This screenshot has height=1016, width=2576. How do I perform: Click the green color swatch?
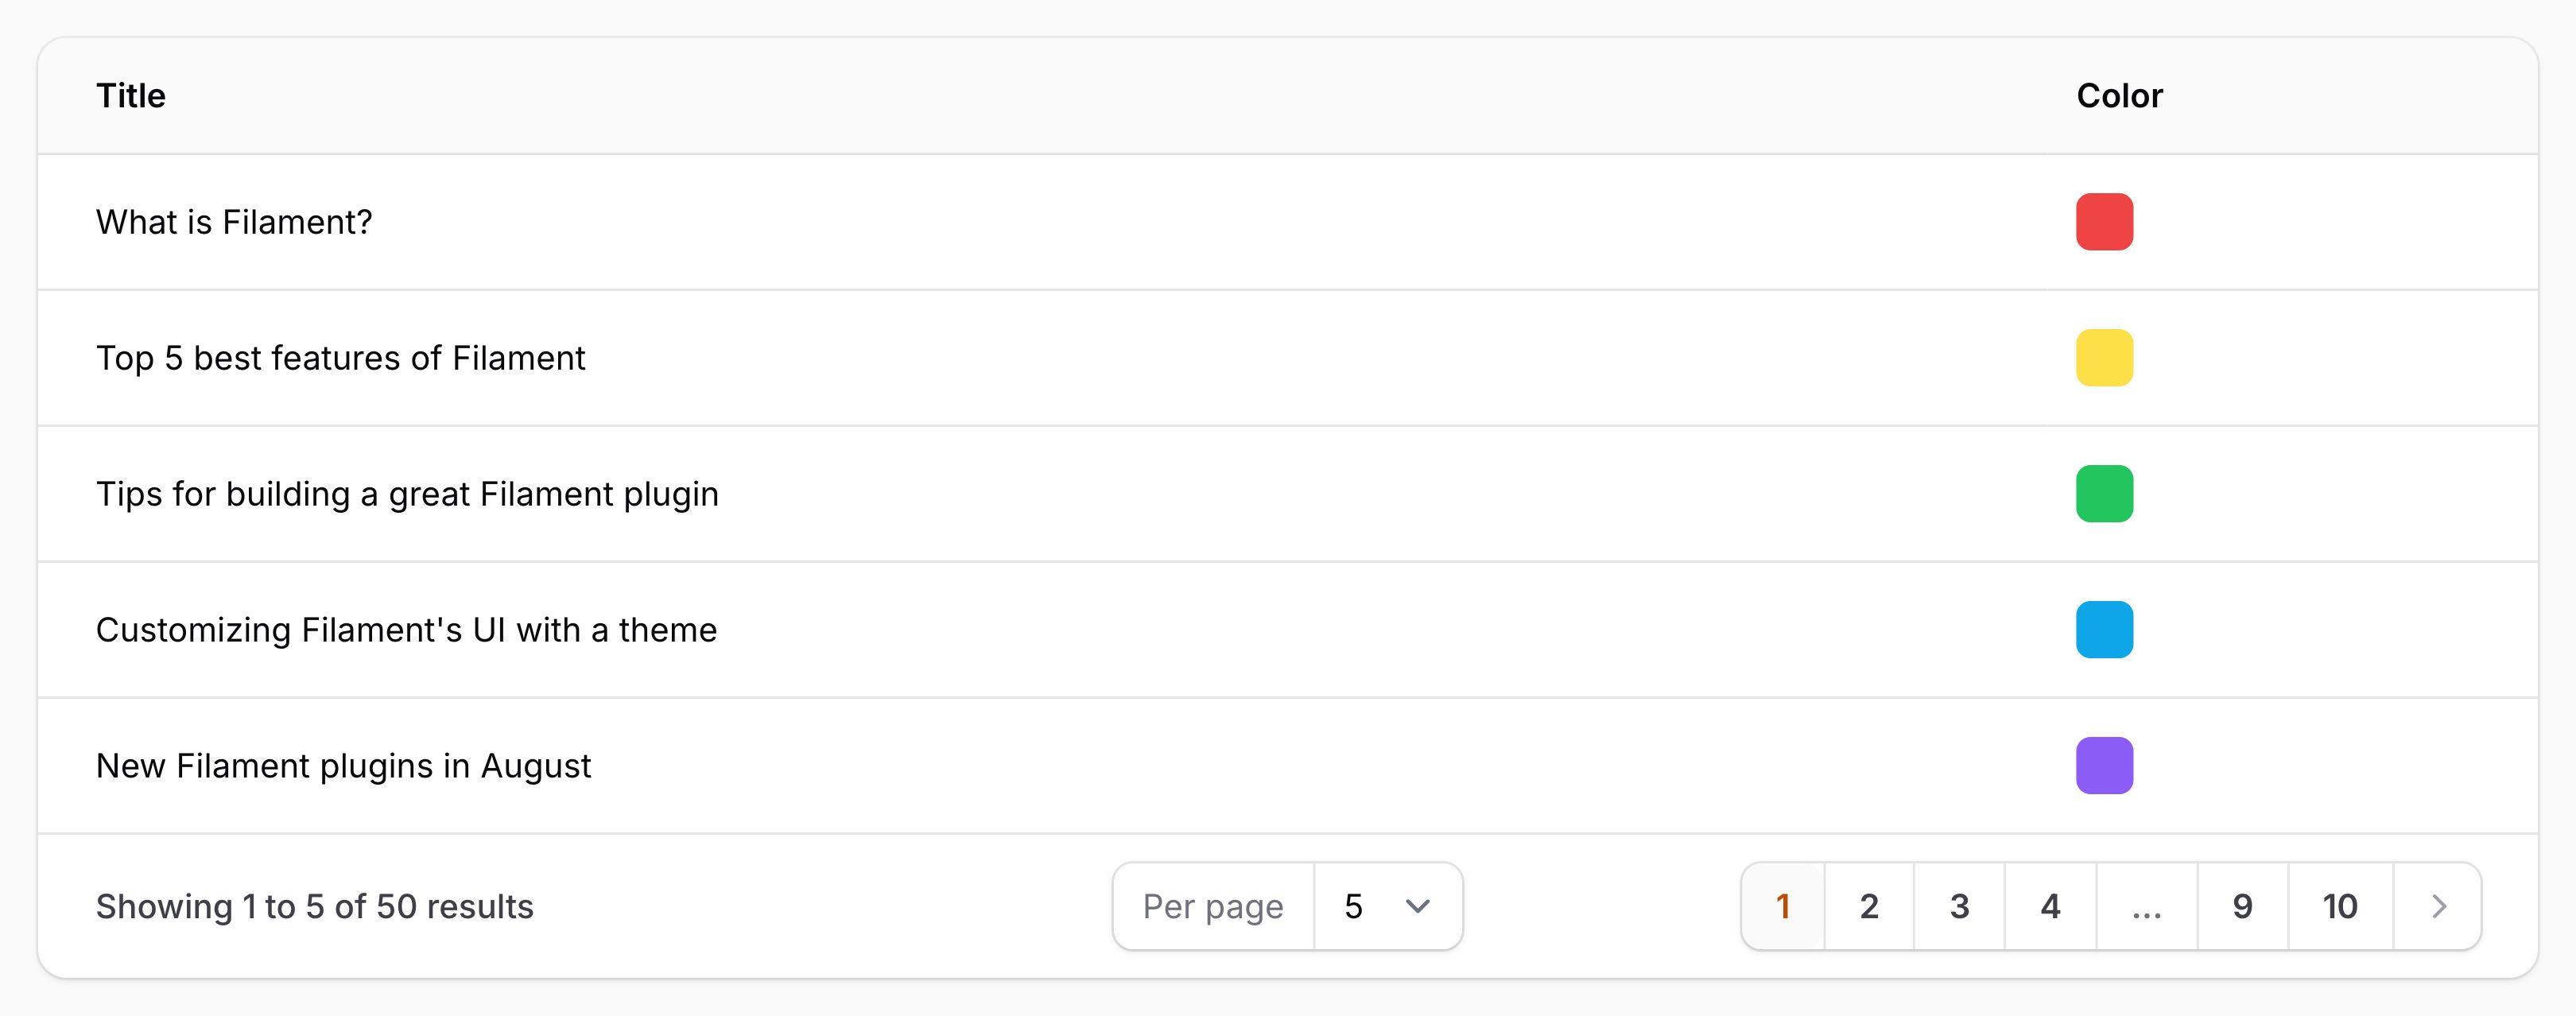tap(2104, 494)
